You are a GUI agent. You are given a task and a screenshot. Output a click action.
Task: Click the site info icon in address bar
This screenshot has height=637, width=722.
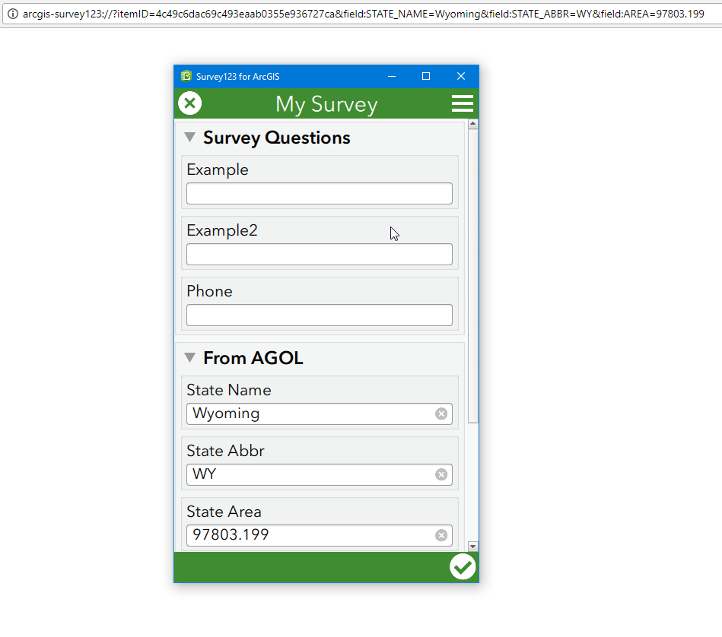pyautogui.click(x=13, y=14)
